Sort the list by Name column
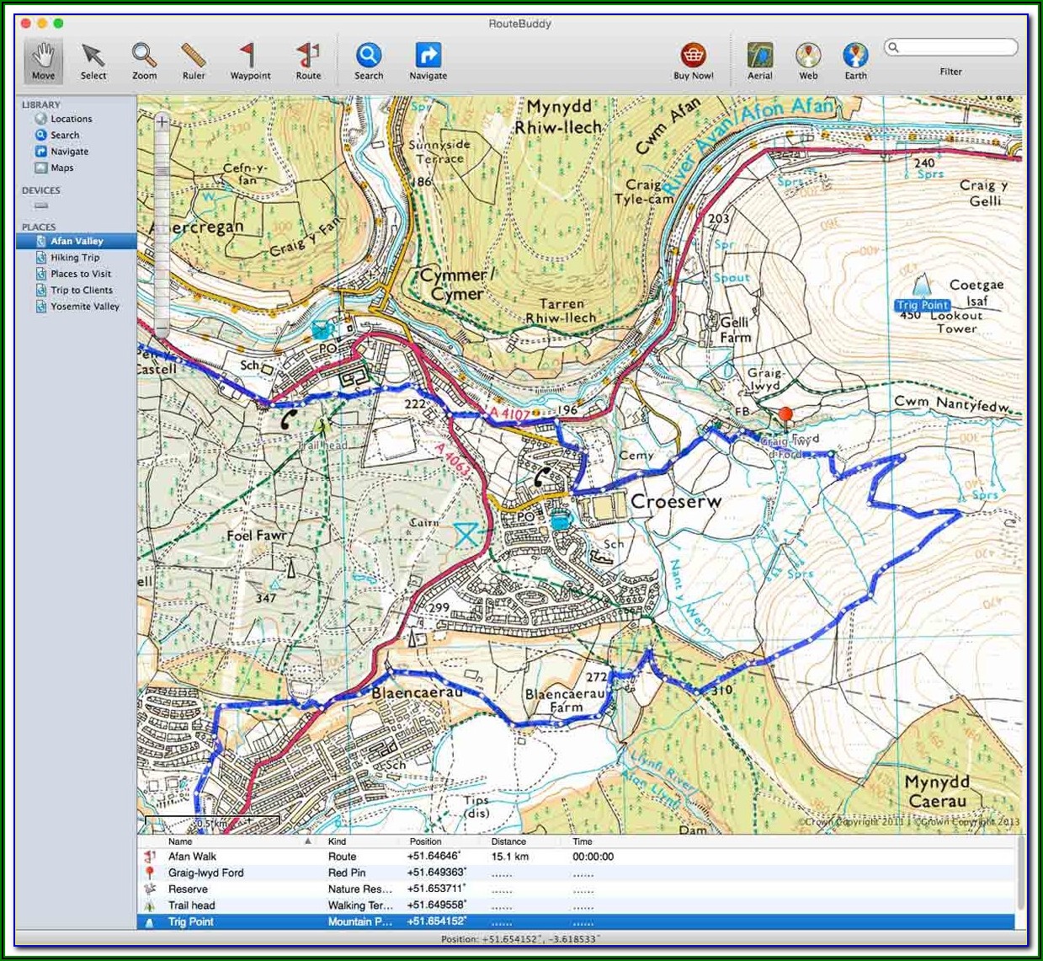Image resolution: width=1043 pixels, height=961 pixels. (180, 841)
